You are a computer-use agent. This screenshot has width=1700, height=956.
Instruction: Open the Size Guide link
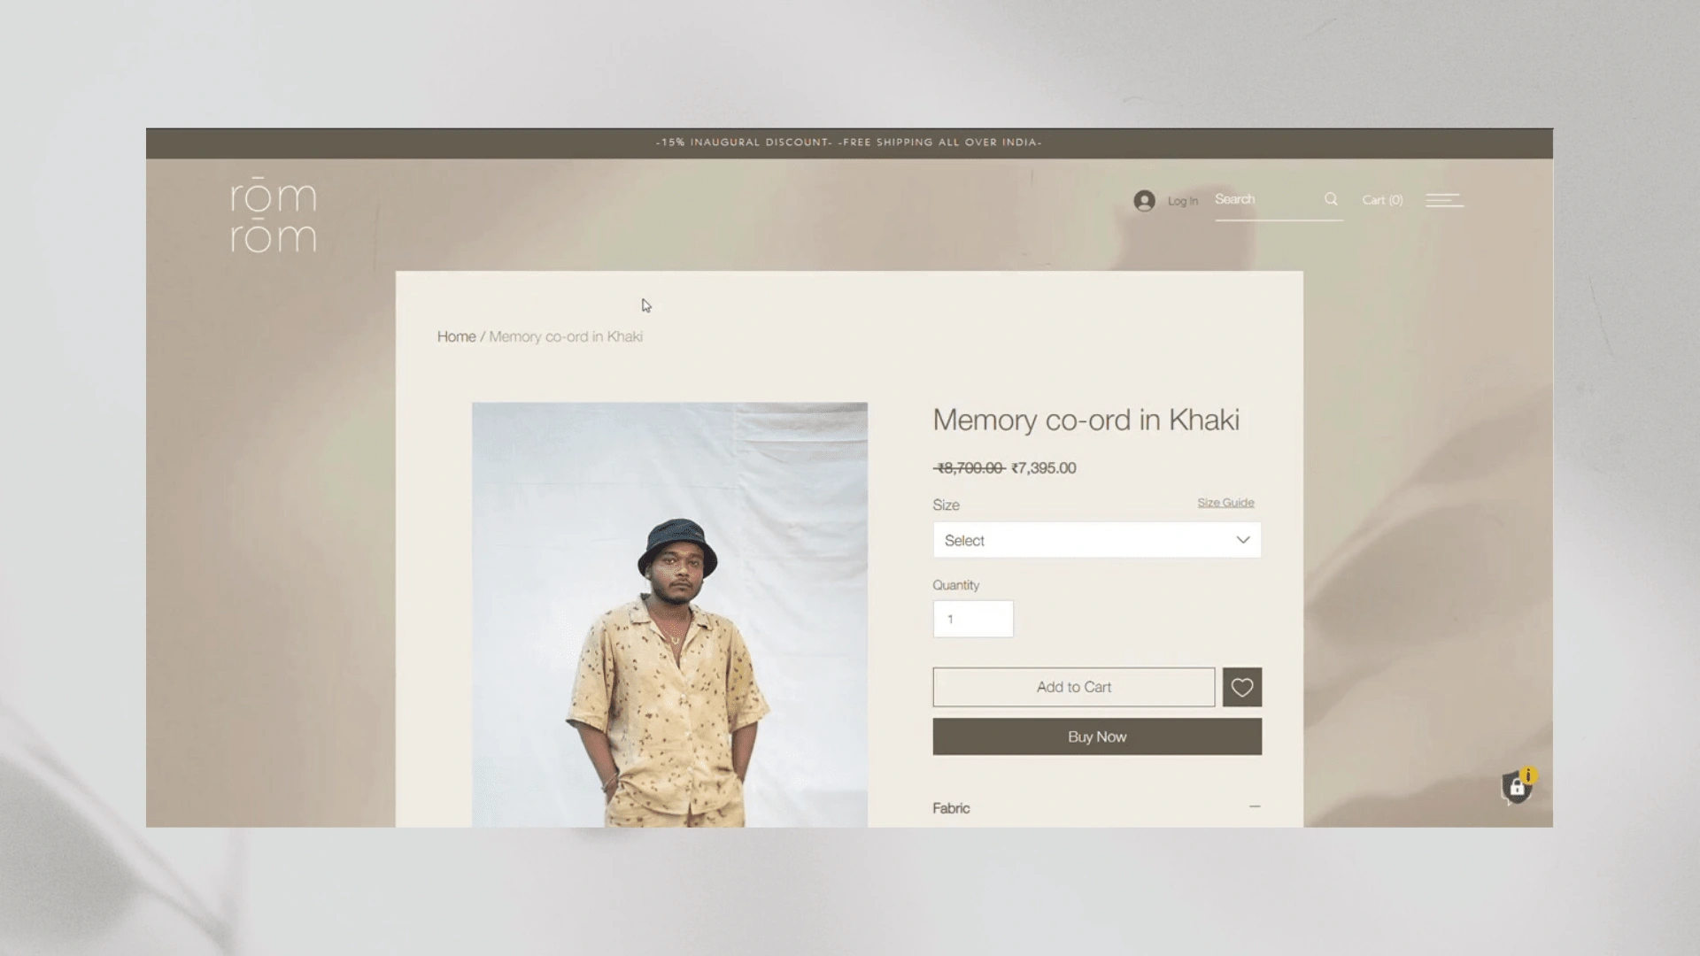click(1225, 503)
